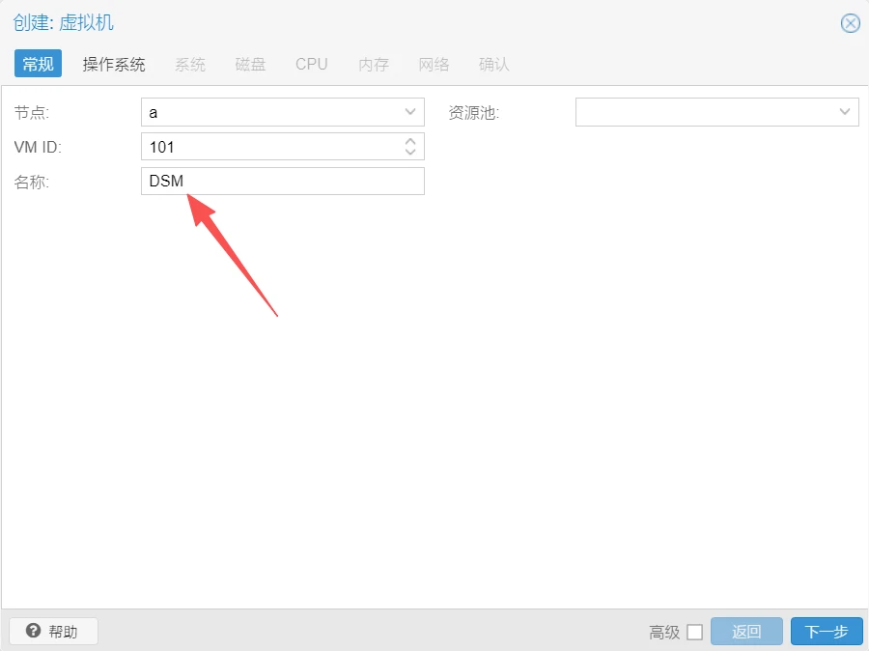Open the 操作系统 tab
869x651 pixels.
pos(114,64)
